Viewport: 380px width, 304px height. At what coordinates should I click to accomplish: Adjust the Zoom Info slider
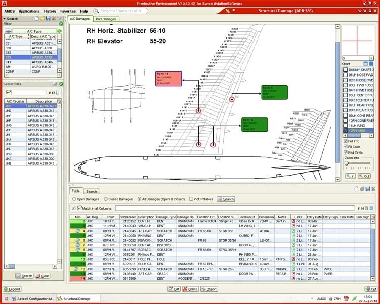coord(347,163)
